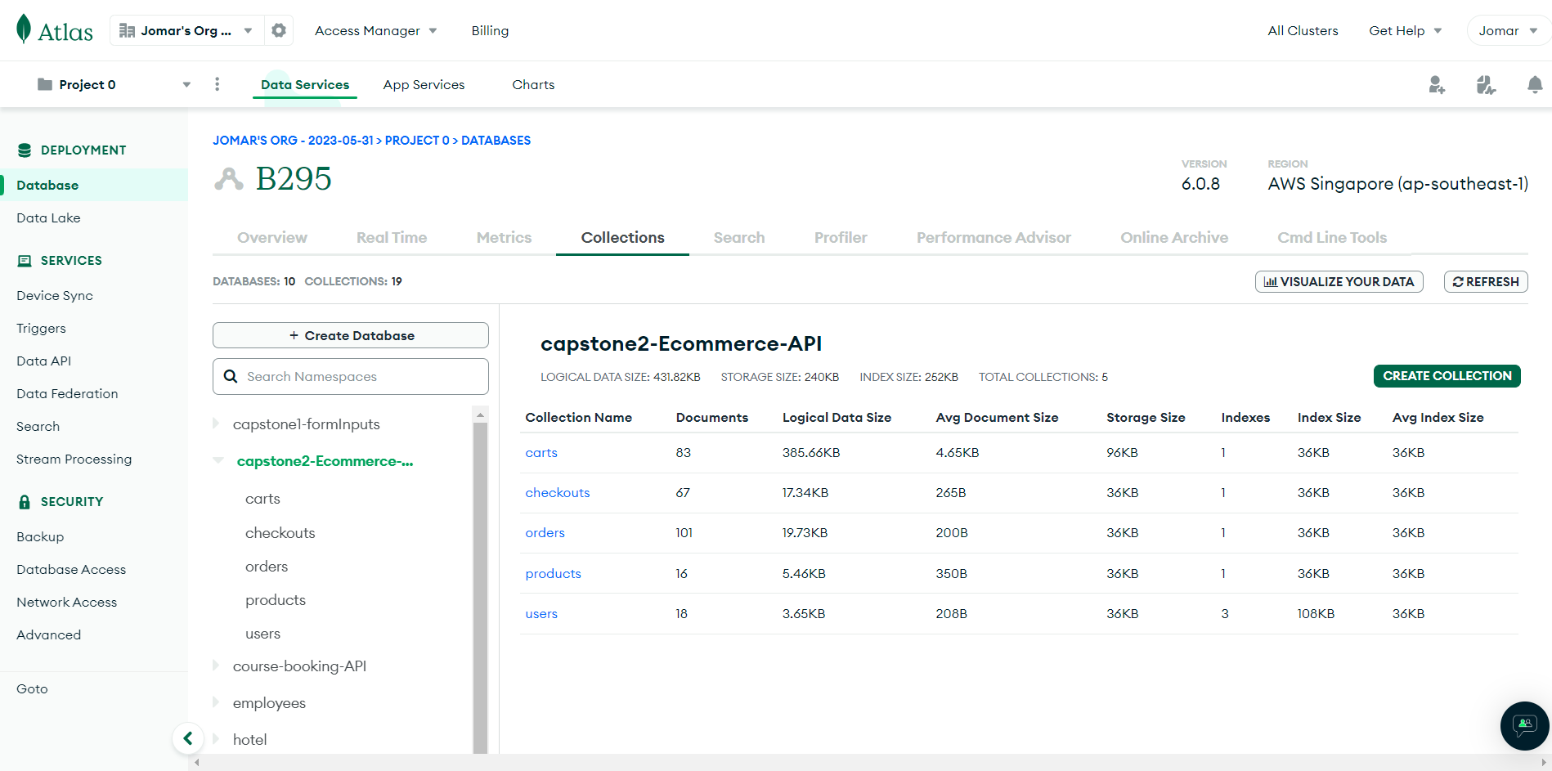Collapse the sidebar with arrow button
Screen dimensions: 1552x771
[188, 738]
